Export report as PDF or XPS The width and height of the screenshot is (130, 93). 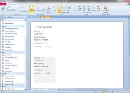[89, 9]
